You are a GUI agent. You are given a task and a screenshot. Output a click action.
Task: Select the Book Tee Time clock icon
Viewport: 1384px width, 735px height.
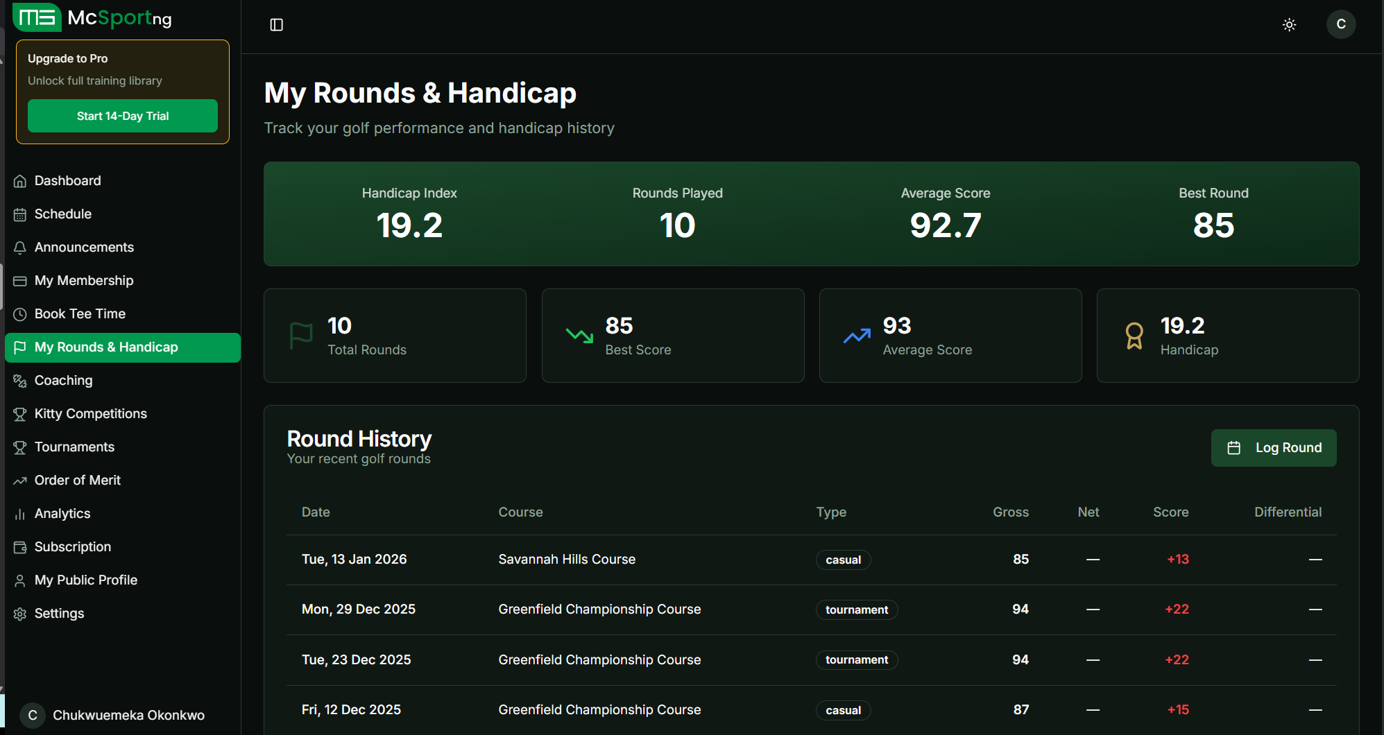tap(20, 313)
